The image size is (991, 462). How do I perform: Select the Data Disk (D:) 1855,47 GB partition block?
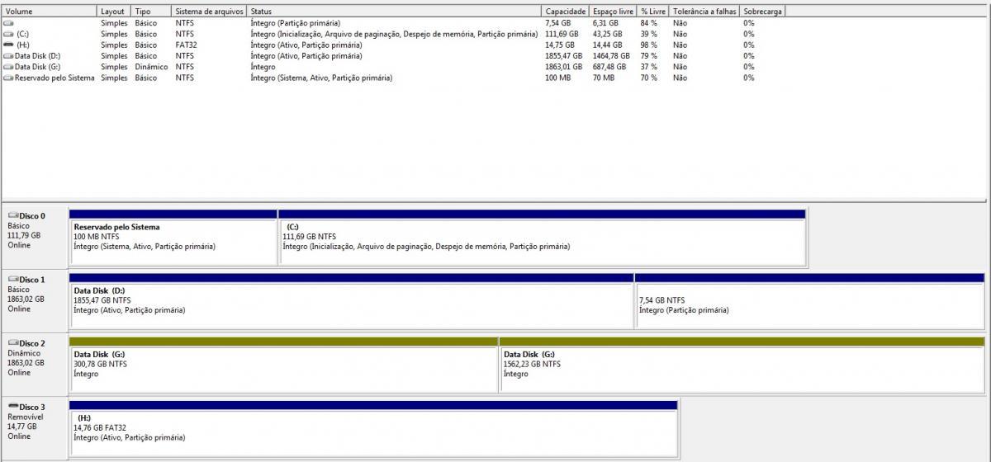(351, 300)
